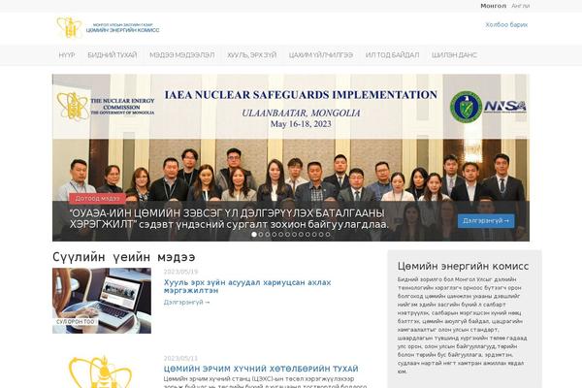Click the yellow emblem thumbnail of second article
The width and height of the screenshot is (582, 388).
[x=100, y=372]
